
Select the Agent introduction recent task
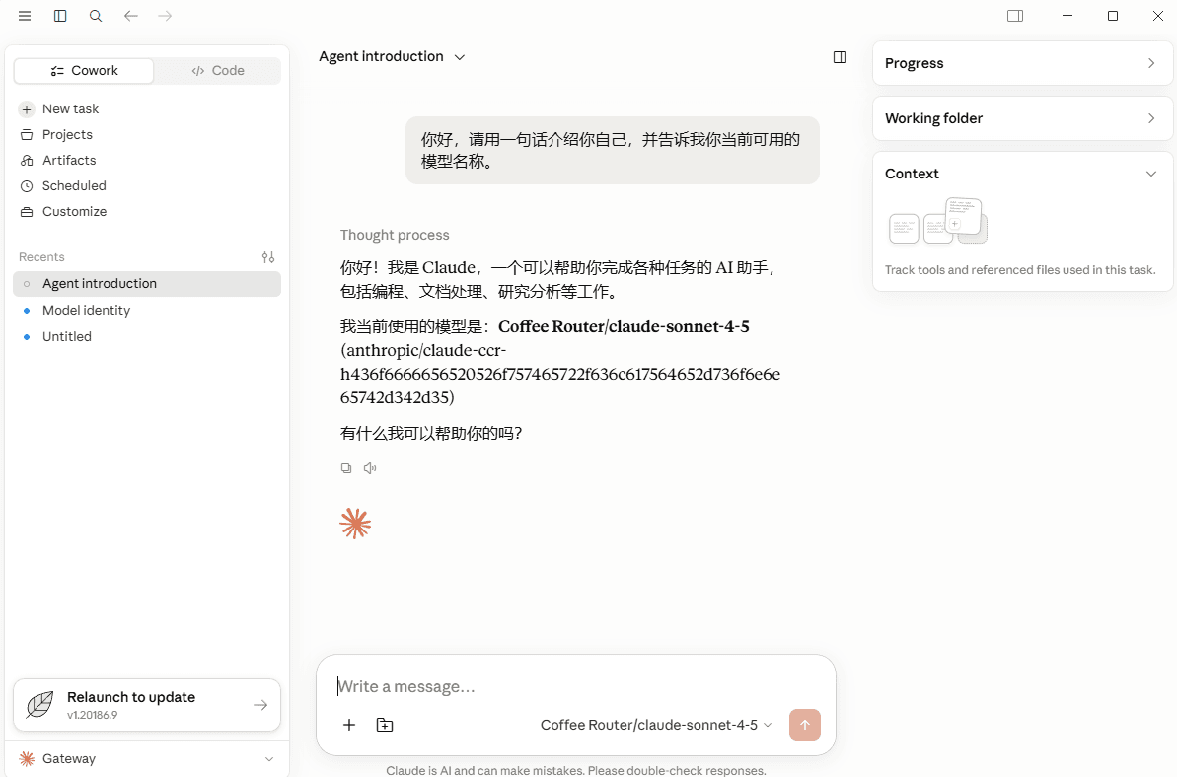click(147, 284)
